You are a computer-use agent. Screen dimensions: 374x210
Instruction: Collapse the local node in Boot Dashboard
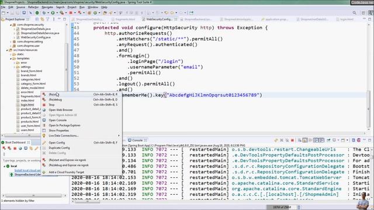tap(4, 166)
